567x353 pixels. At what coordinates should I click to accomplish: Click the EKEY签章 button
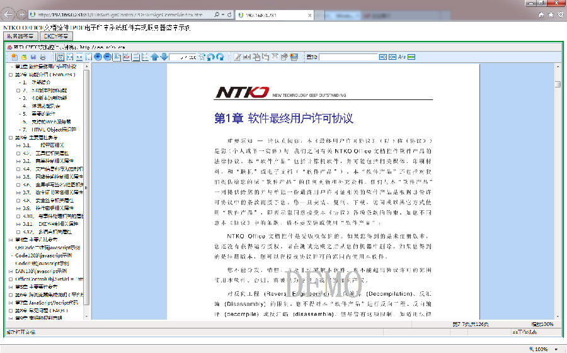click(x=56, y=36)
